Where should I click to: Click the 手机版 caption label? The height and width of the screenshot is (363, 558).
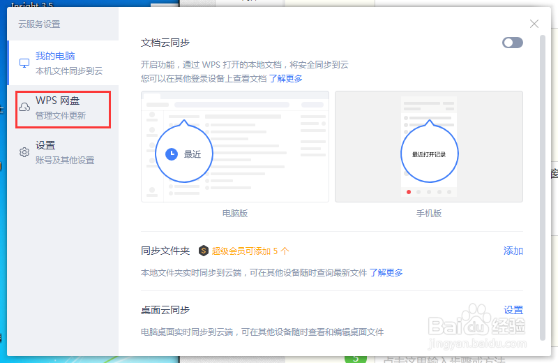429,214
